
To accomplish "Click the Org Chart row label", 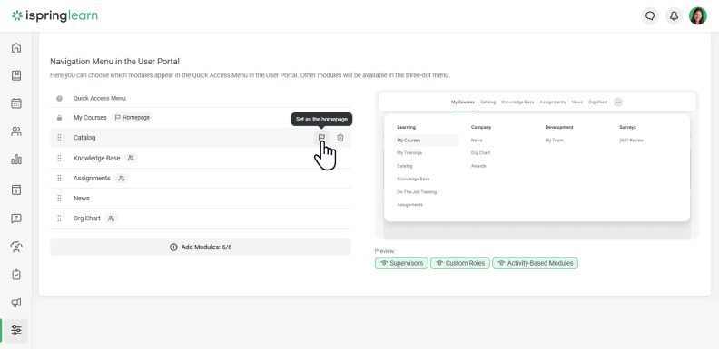I will [86, 218].
